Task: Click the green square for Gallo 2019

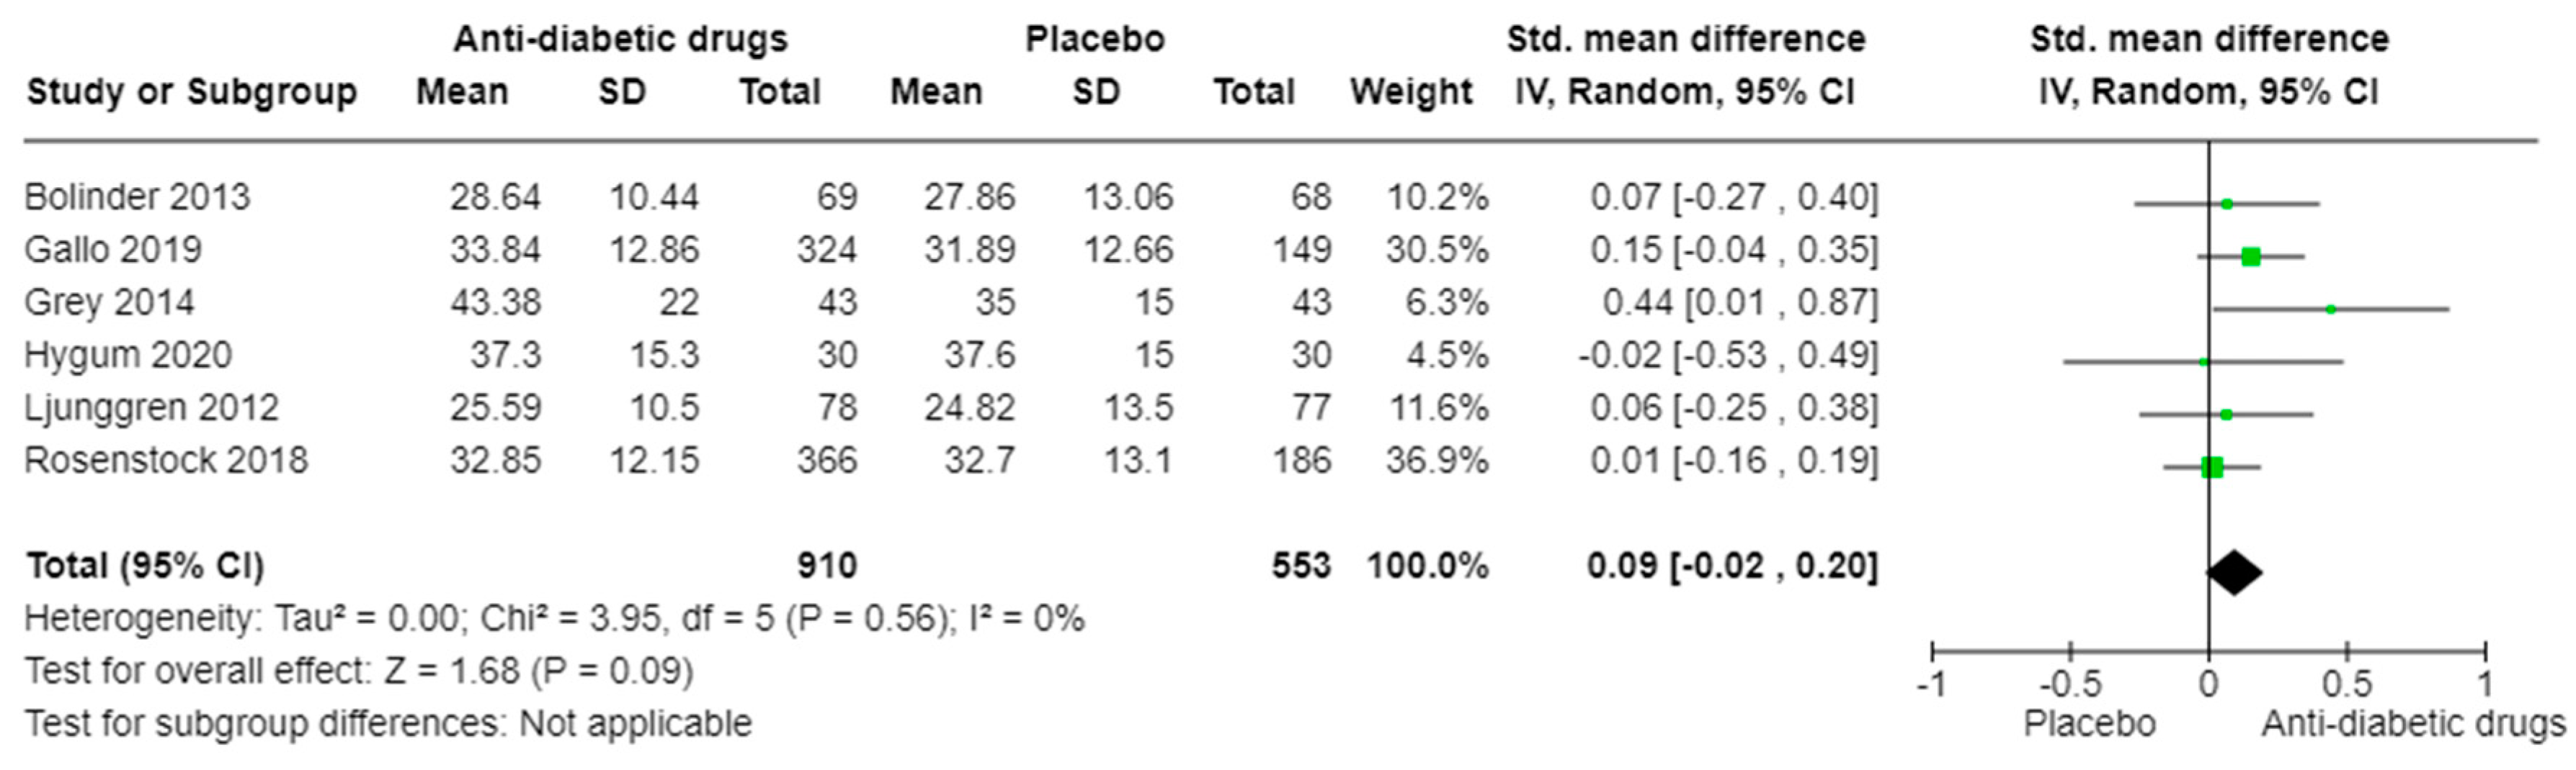Action: point(2251,257)
